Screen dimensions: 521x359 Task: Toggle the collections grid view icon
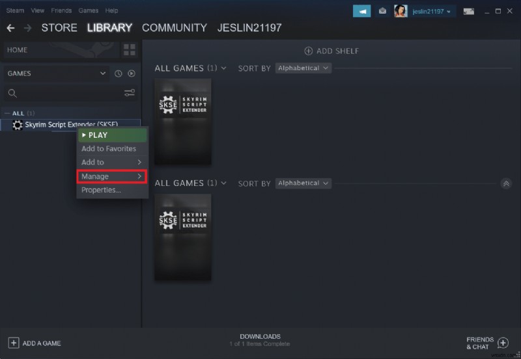coord(130,50)
